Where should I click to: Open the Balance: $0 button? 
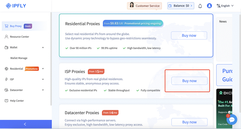[x=181, y=6]
